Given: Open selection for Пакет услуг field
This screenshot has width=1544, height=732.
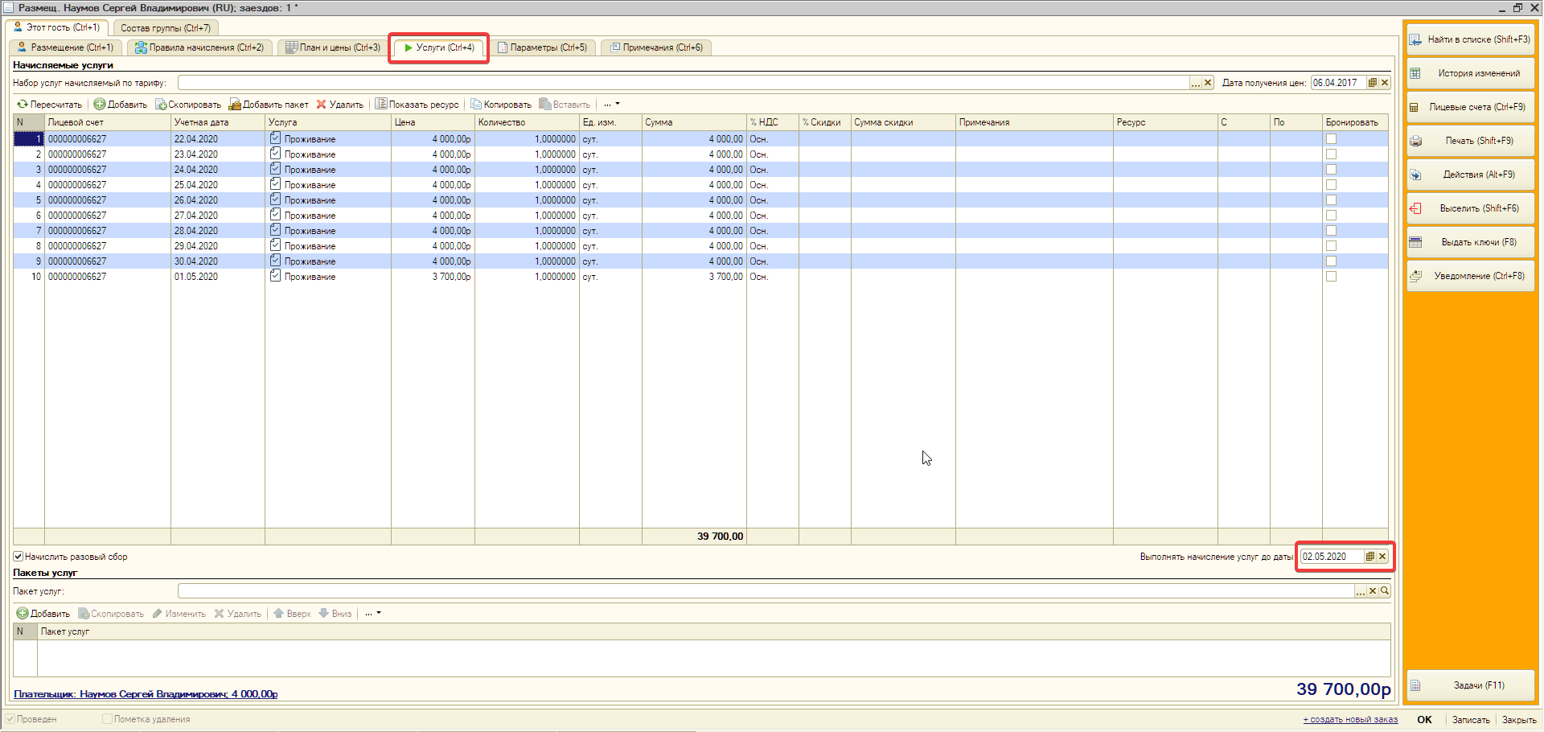Looking at the screenshot, I should coord(1361,591).
